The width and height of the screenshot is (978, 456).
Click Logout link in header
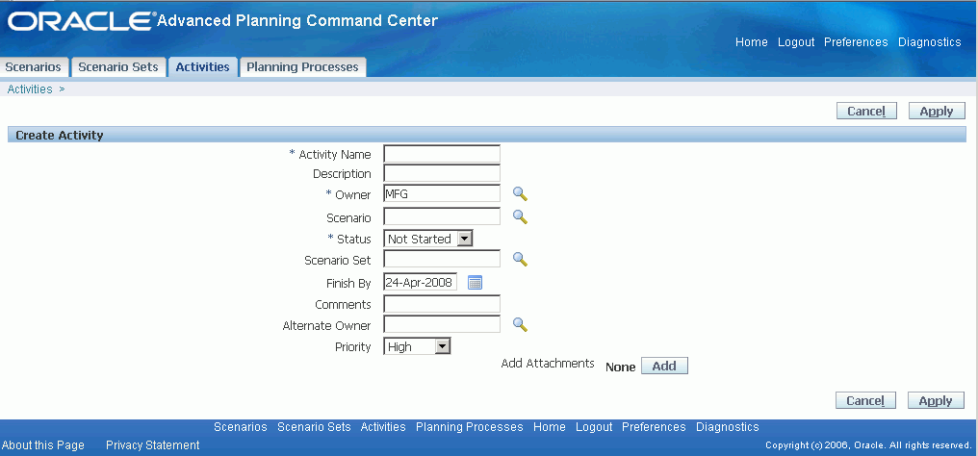tap(796, 41)
